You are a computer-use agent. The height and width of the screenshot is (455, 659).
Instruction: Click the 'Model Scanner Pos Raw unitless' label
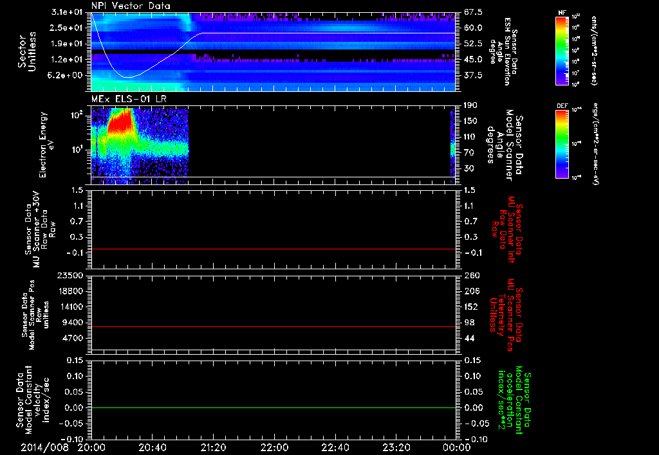tap(35, 315)
